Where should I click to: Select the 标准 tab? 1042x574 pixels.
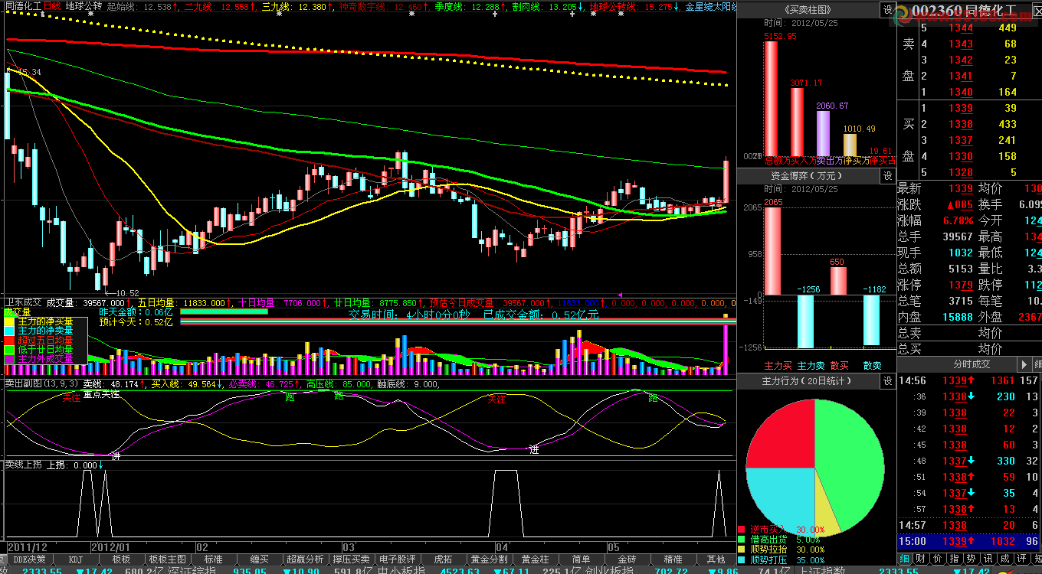(x=213, y=559)
